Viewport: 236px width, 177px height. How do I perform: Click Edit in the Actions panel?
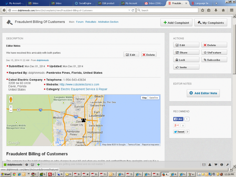click(x=186, y=45)
